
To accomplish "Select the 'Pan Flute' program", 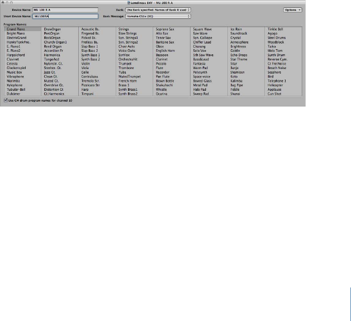I will (x=162, y=76).
